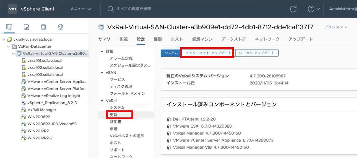Switch to Networking inventory view icon
357x158 pixels.
(60, 27)
